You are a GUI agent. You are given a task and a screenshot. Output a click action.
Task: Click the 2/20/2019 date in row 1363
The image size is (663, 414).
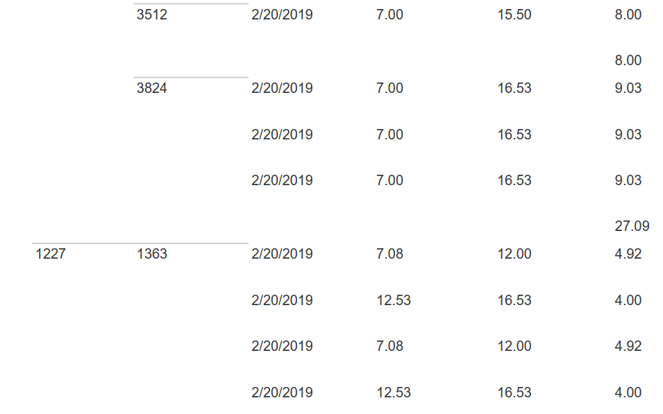tap(282, 254)
